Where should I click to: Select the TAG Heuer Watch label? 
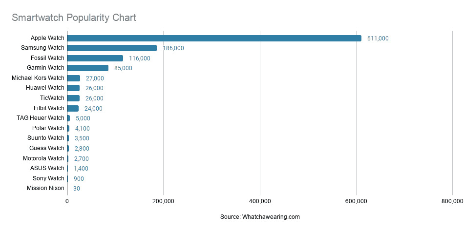(41, 118)
